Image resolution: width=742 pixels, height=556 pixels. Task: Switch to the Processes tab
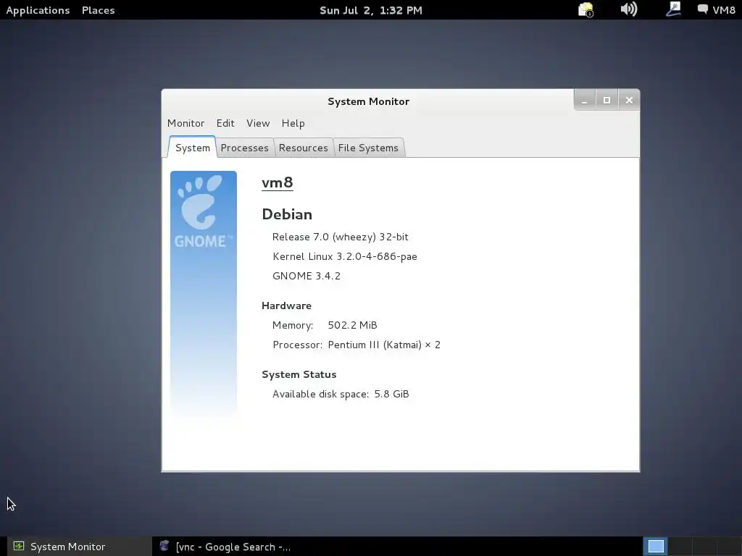245,148
